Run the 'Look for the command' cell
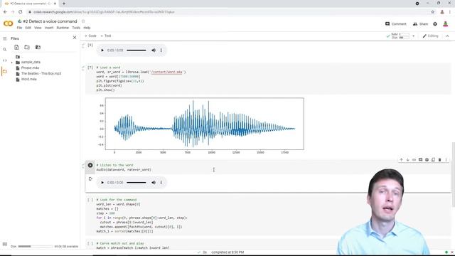Screen dimensions: 455x256 tap(90, 200)
